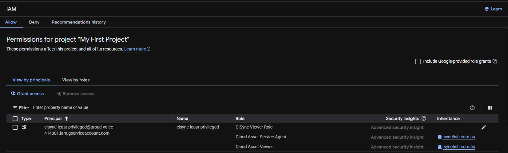Switch to the Allow tab
This screenshot has width=508, height=153.
11,22
